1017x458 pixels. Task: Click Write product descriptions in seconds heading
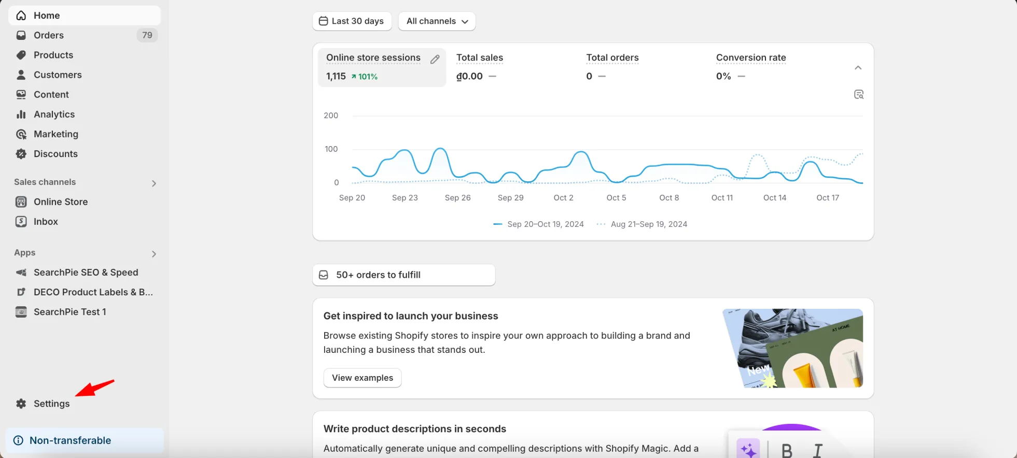point(415,429)
